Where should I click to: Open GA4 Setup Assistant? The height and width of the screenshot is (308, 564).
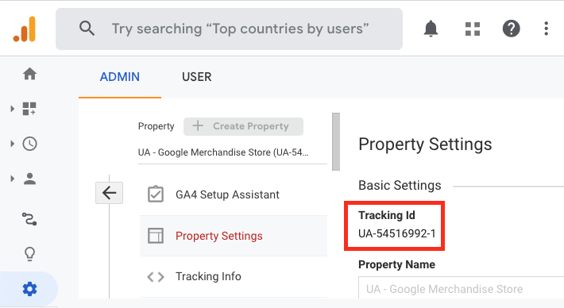click(x=234, y=194)
